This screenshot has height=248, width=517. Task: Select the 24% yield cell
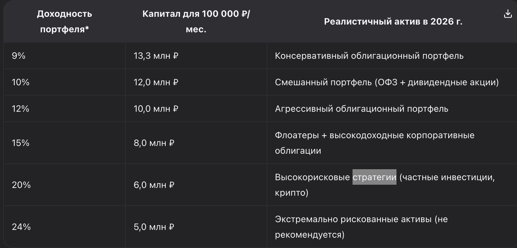pos(64,227)
